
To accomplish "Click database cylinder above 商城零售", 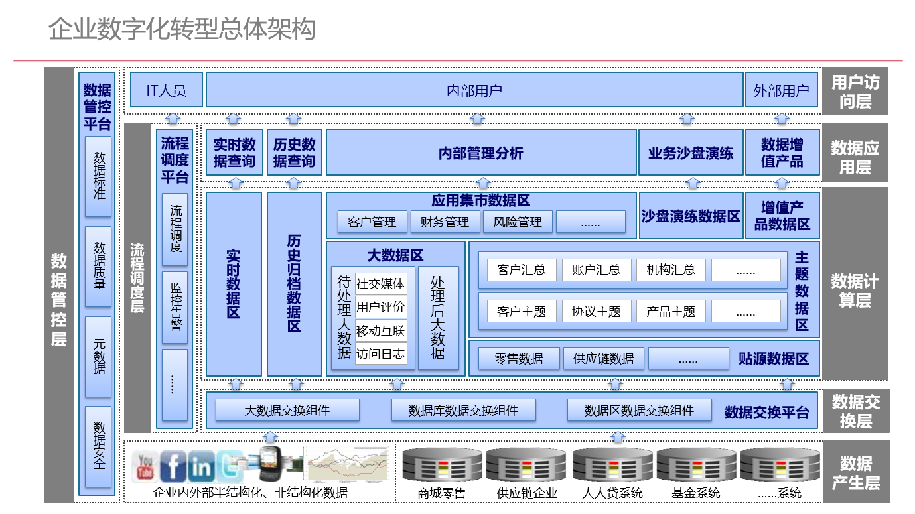I will tap(441, 466).
